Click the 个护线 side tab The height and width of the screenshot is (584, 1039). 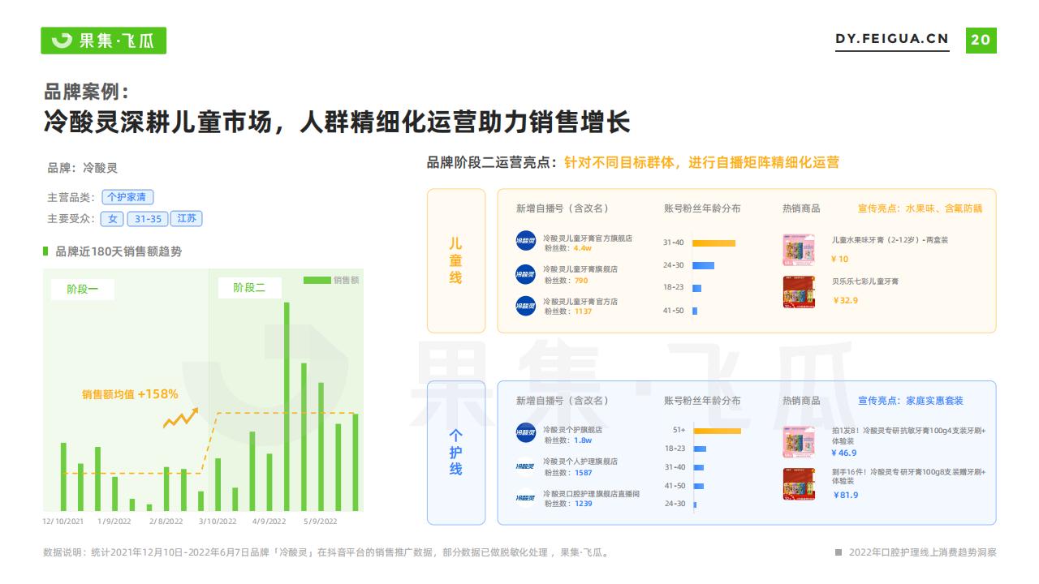[x=455, y=453]
